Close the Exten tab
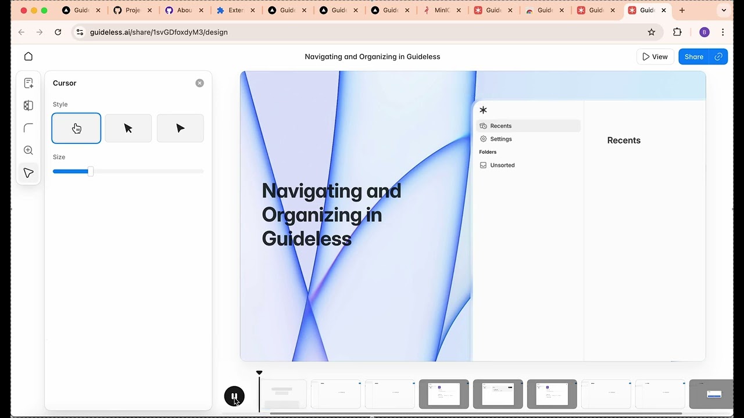Screen dimensions: 744x418 click(x=252, y=10)
